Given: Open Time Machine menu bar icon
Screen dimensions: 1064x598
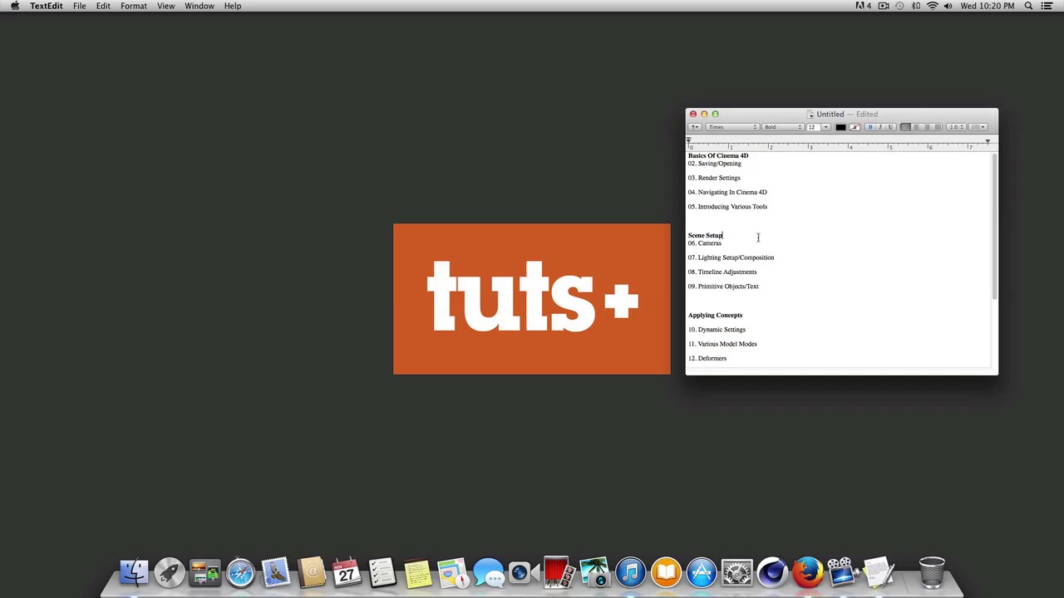Looking at the screenshot, I should (x=899, y=6).
